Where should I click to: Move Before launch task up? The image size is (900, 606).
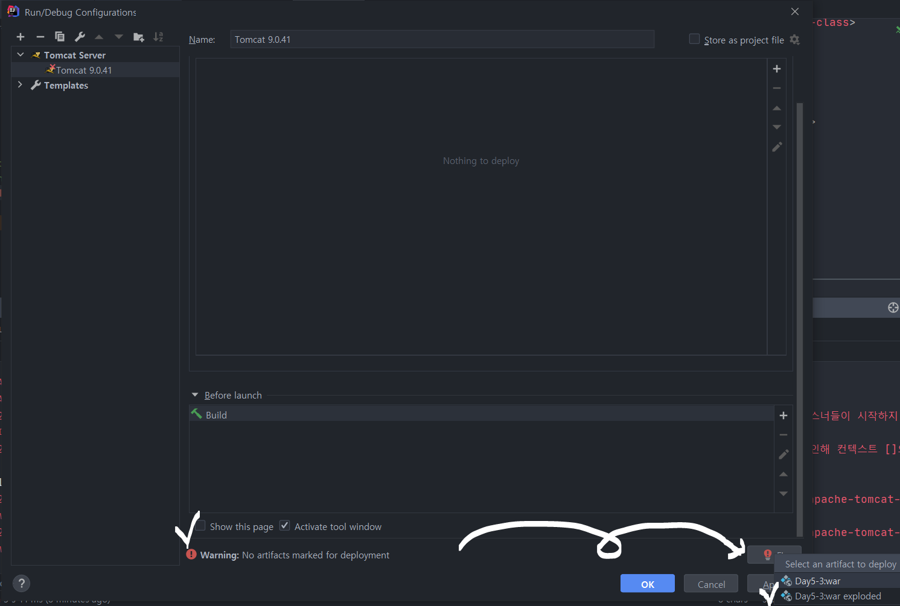coord(784,474)
